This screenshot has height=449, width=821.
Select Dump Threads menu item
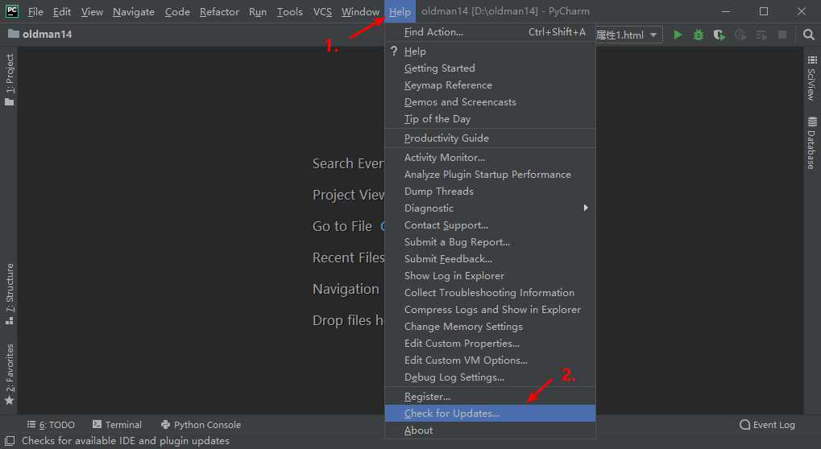tap(490, 192)
